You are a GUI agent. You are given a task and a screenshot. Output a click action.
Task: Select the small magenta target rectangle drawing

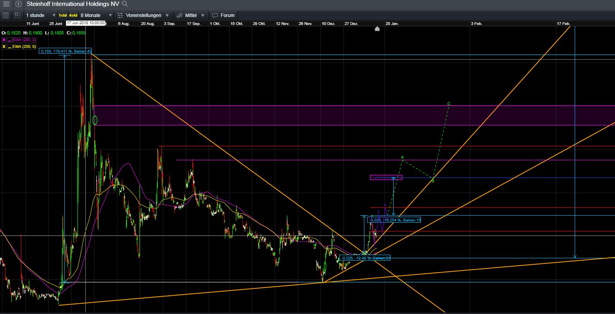(386, 178)
